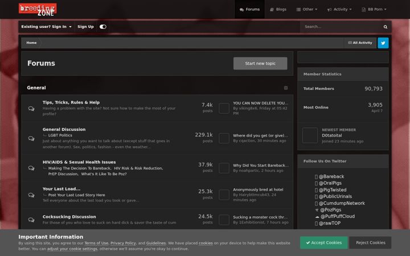
Task: Toggle the theme switch beside Sign Up
Action: click(102, 27)
